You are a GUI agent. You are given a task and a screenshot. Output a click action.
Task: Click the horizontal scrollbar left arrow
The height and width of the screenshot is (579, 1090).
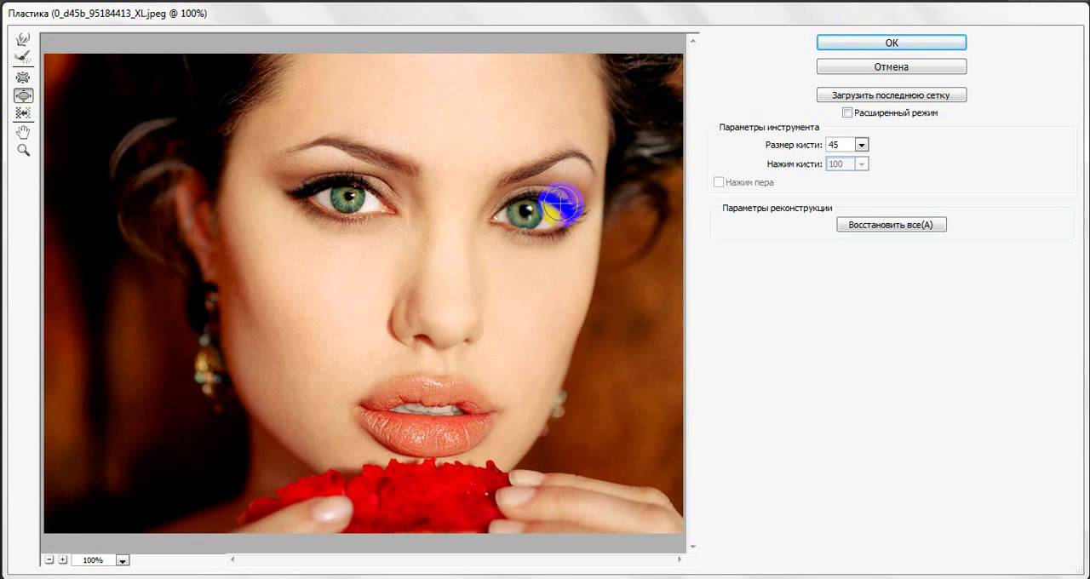tap(232, 559)
